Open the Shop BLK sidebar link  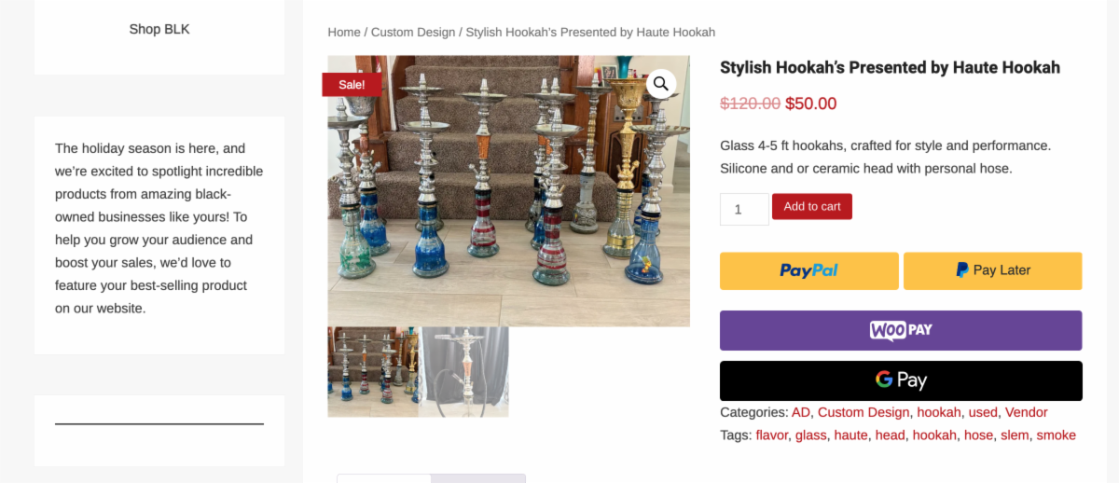point(159,29)
